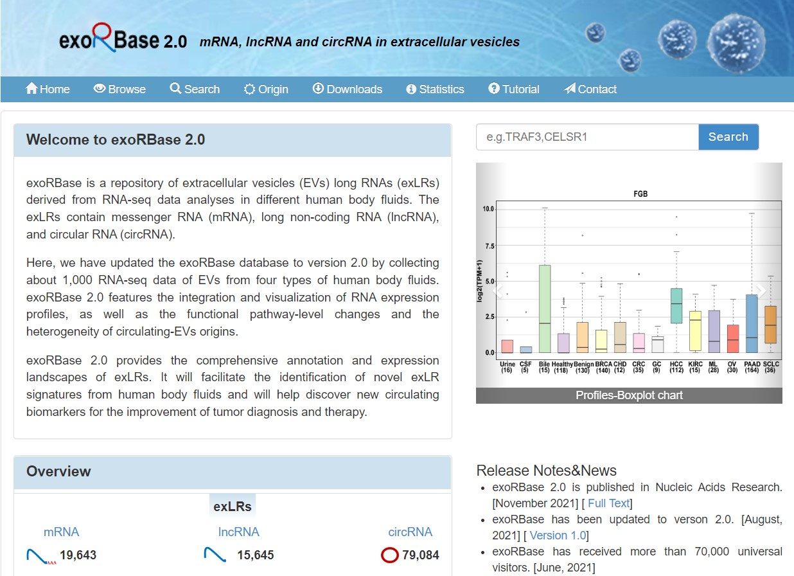The height and width of the screenshot is (576, 794).
Task: Click the 'Release Notes&News' heading
Action: (x=547, y=471)
